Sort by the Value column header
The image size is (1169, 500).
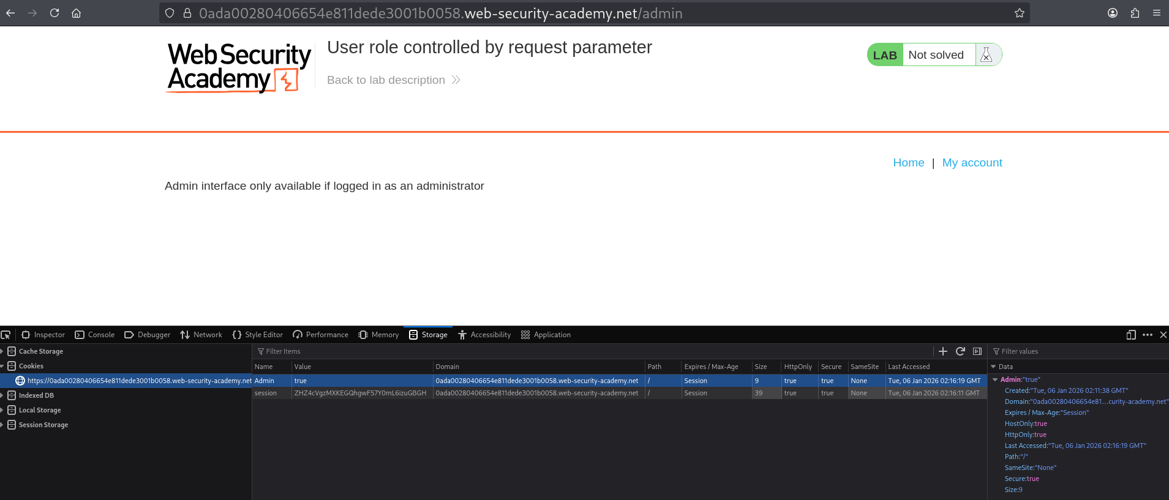(363, 367)
